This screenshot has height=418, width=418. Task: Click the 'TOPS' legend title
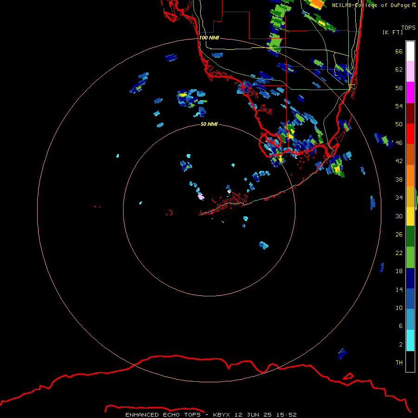click(x=408, y=27)
